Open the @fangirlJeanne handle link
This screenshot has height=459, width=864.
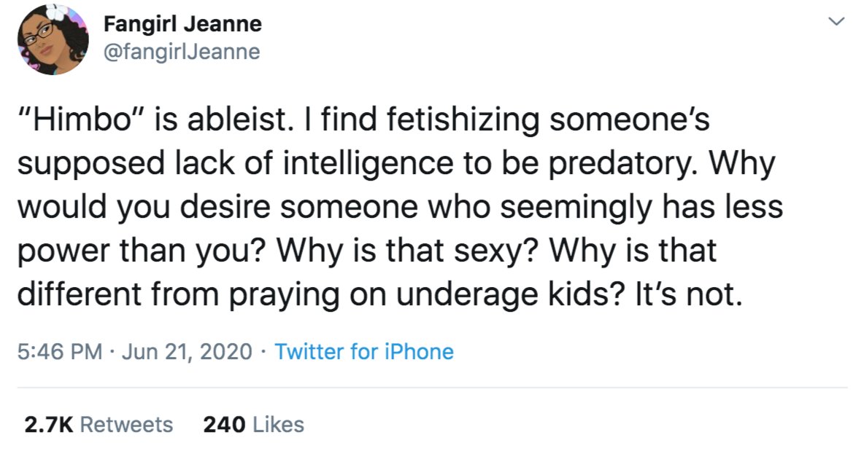coord(182,52)
